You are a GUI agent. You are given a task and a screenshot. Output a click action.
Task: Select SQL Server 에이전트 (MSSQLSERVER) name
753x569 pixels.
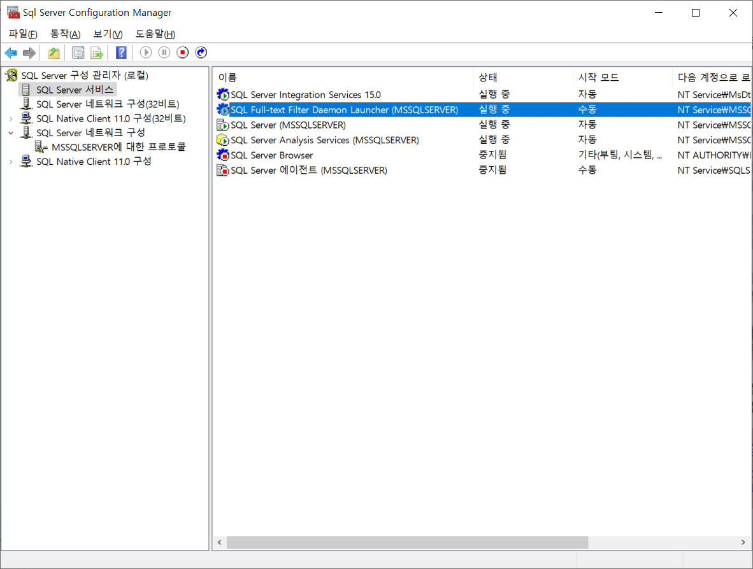click(x=309, y=170)
